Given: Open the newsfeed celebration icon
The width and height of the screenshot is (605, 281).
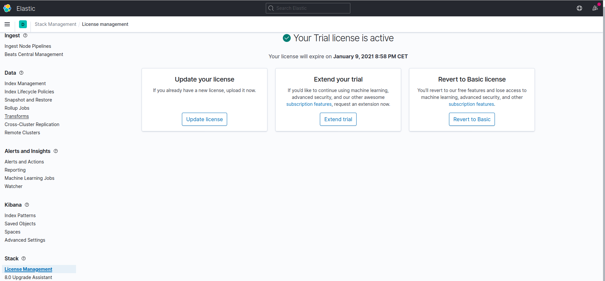Looking at the screenshot, I should (595, 8).
